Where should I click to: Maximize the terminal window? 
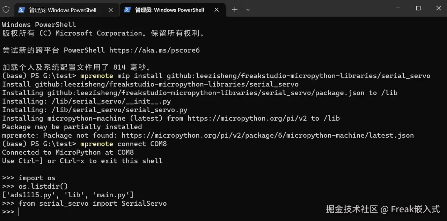418,8
